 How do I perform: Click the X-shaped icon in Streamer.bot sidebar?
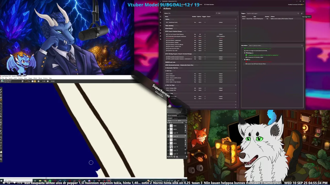[160, 30]
